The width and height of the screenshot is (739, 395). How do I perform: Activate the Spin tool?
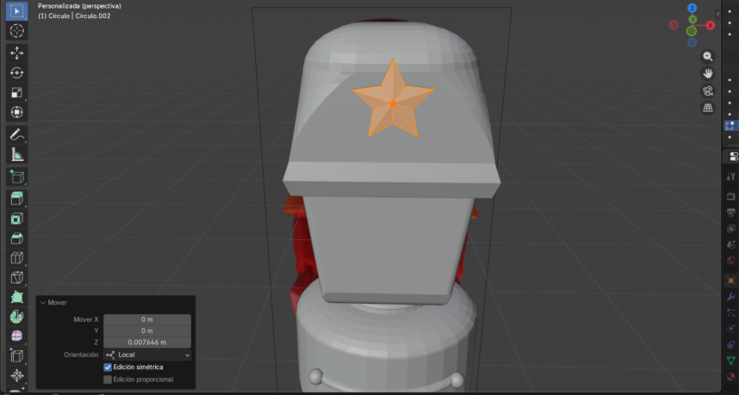[16, 317]
